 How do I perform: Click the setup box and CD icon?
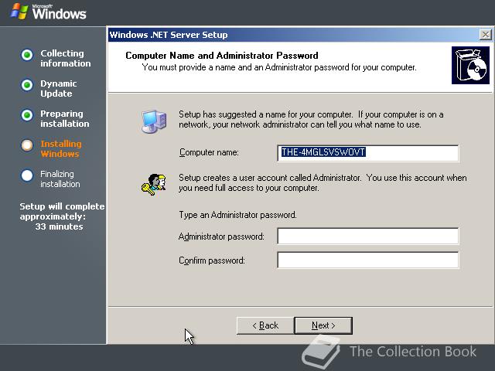(470, 65)
